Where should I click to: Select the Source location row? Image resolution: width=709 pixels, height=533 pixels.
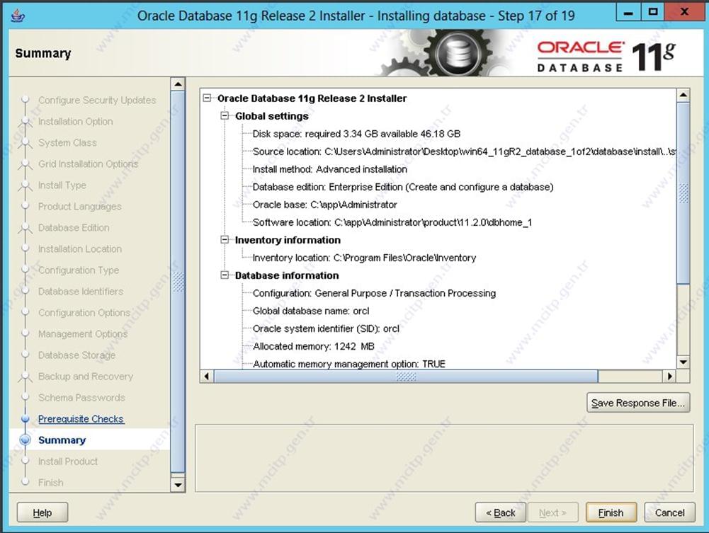(x=464, y=151)
